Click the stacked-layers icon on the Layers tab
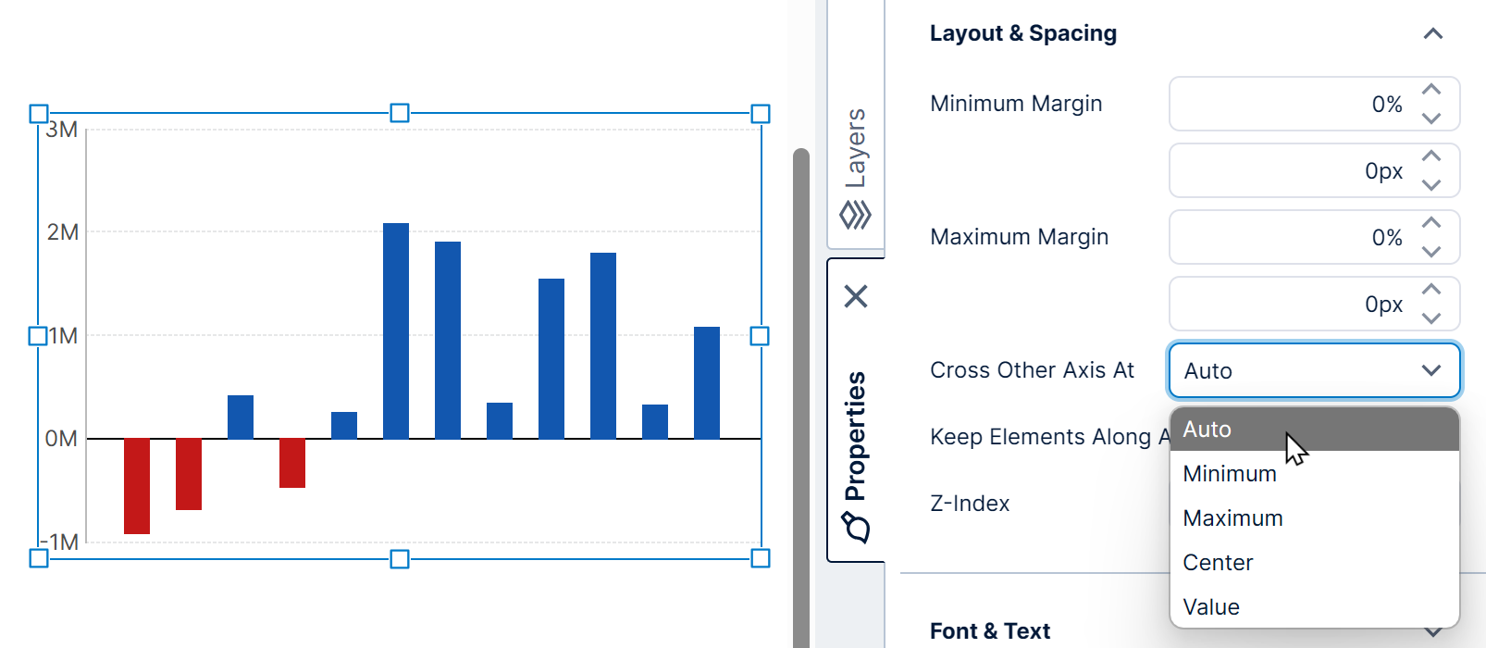 (856, 213)
